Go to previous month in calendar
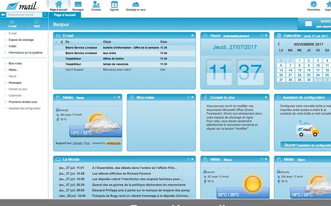The width and height of the screenshot is (331, 206). (x=279, y=44)
